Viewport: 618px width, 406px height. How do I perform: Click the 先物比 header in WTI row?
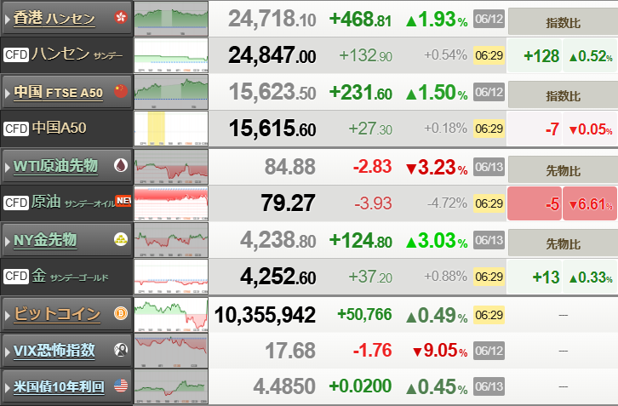[563, 170]
